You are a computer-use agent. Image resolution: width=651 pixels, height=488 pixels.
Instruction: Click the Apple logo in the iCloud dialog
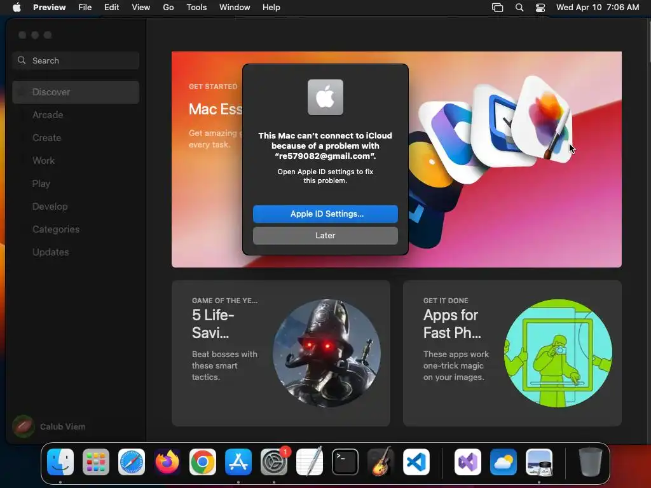coord(325,97)
